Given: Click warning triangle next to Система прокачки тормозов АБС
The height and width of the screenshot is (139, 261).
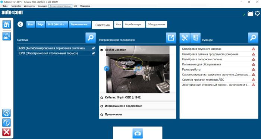Looking at the screenshot, I should (x=254, y=80).
